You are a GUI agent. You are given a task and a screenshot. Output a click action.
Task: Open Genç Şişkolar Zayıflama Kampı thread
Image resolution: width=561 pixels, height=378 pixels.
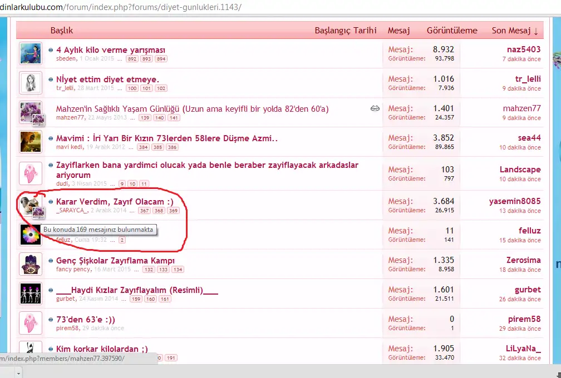point(115,260)
